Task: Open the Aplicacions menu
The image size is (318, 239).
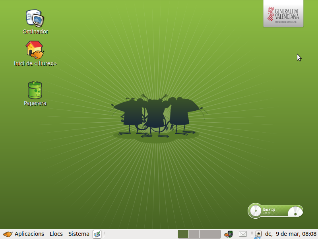Action: (x=29, y=234)
